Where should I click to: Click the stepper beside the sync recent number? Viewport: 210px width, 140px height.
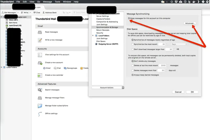point(167,44)
